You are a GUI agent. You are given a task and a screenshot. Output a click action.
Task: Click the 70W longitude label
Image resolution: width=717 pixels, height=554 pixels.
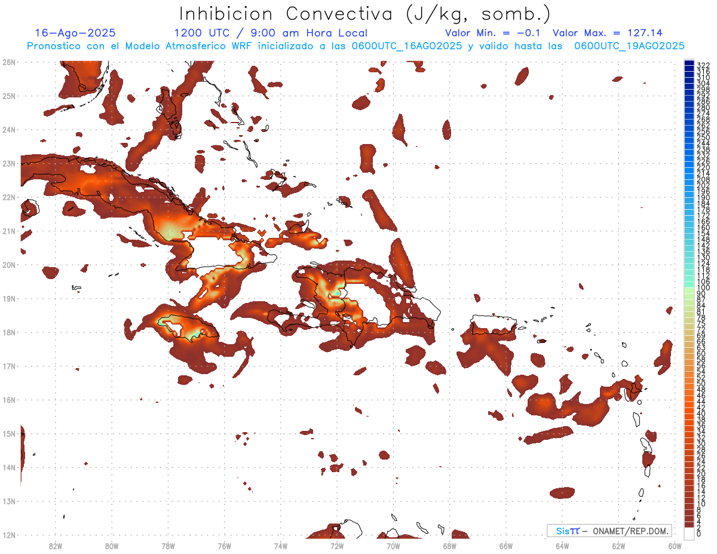[393, 546]
